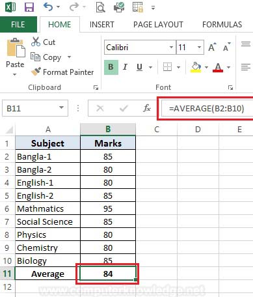Click the Subject header cell
Screen dimensions: 253x297
coord(47,143)
